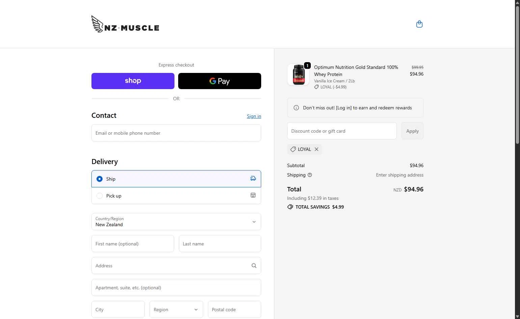
Task: Select the Pick up delivery option
Action: pos(176,196)
